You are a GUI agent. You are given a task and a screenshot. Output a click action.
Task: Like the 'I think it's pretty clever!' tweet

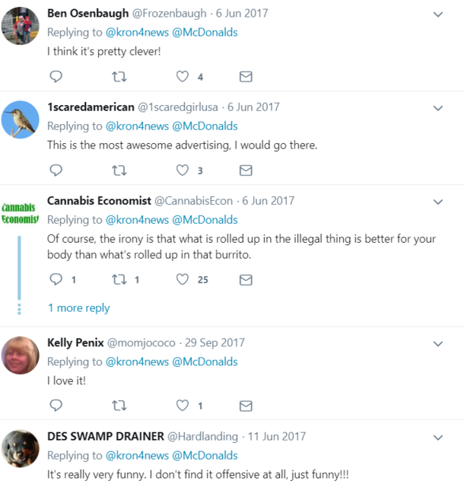pos(183,76)
